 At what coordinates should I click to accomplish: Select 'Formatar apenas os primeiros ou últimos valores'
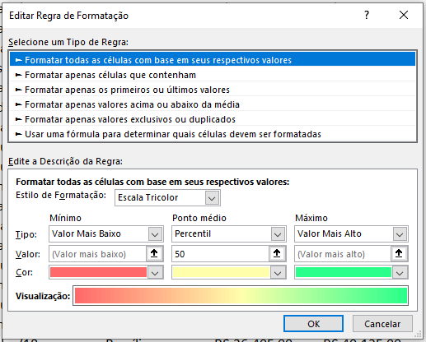click(213, 90)
